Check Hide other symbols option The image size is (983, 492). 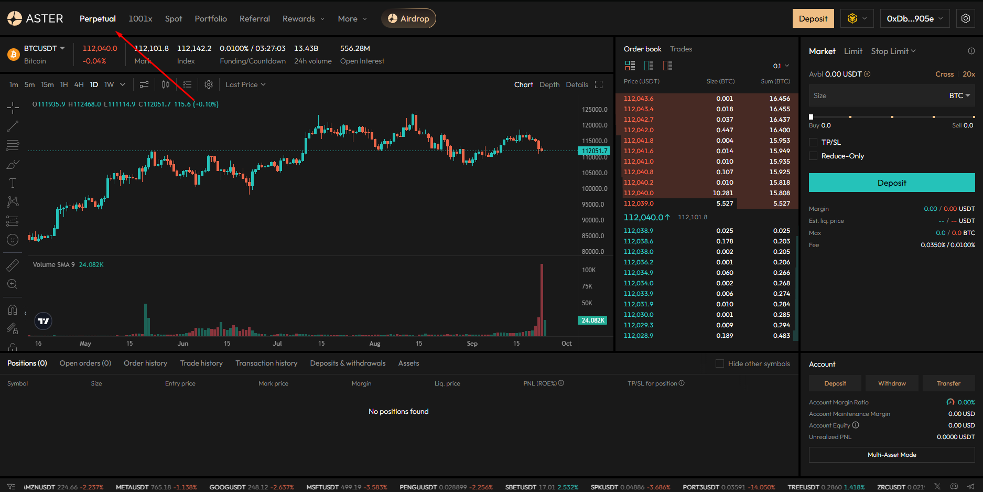tap(720, 363)
